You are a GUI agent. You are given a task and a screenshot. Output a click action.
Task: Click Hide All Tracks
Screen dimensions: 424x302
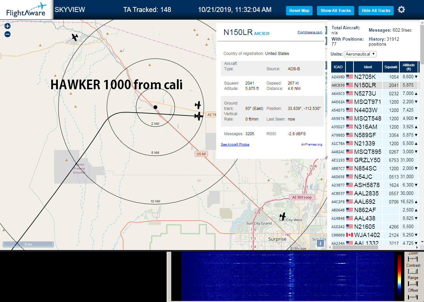pyautogui.click(x=376, y=11)
